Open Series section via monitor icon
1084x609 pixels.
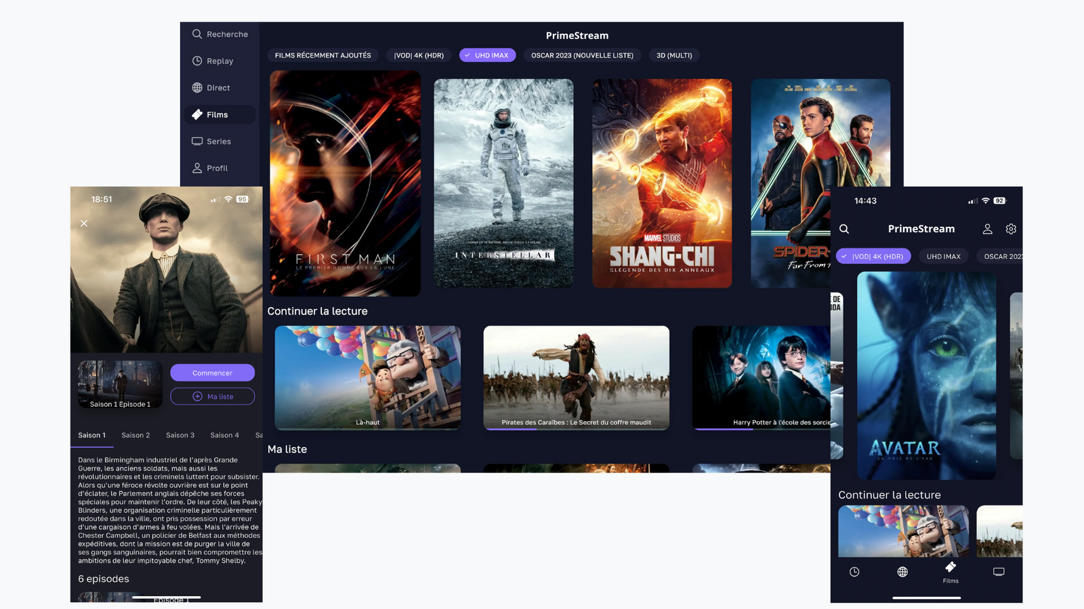pos(197,141)
